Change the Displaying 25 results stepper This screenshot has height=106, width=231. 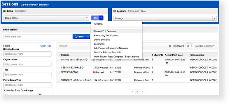189,46
